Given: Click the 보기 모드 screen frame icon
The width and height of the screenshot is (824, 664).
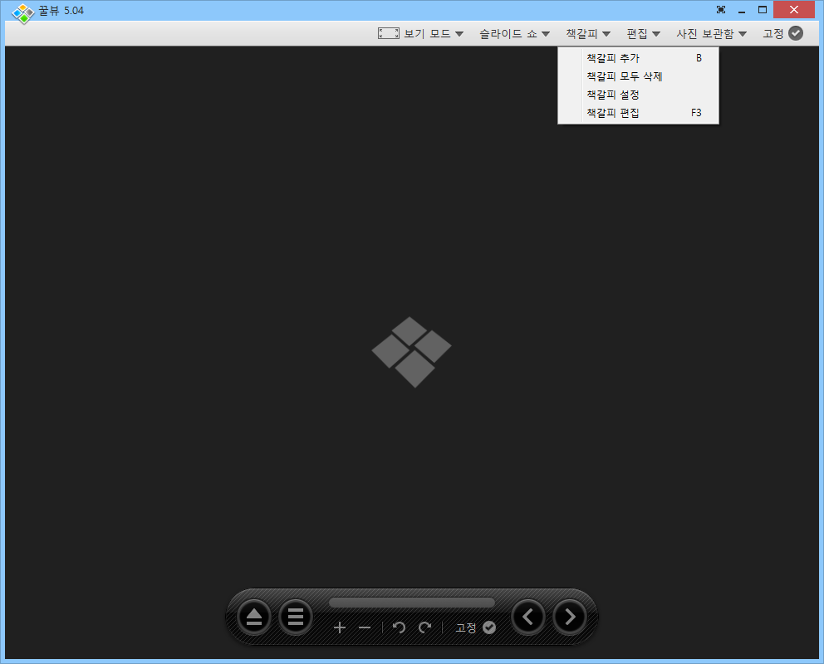Looking at the screenshot, I should coord(389,33).
